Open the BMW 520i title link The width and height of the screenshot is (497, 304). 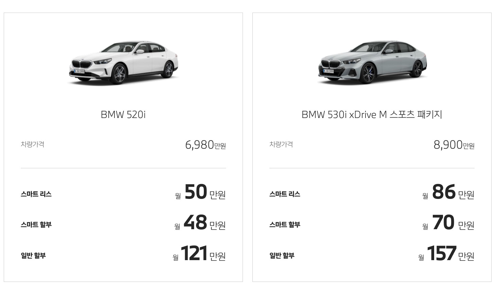[123, 115]
